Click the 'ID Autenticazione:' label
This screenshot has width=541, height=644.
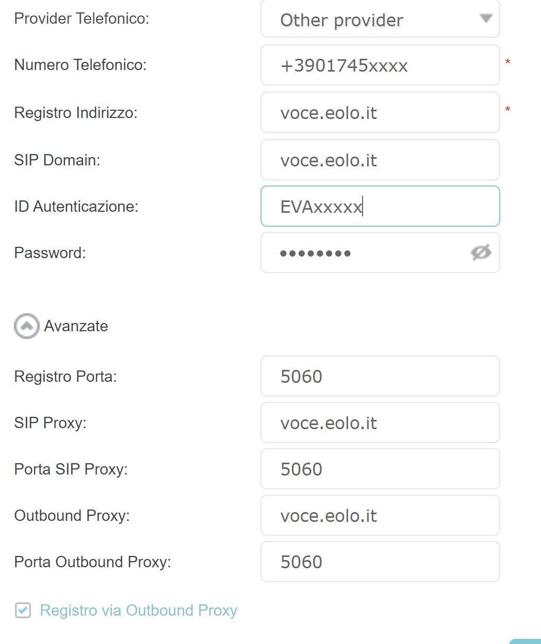(x=76, y=207)
